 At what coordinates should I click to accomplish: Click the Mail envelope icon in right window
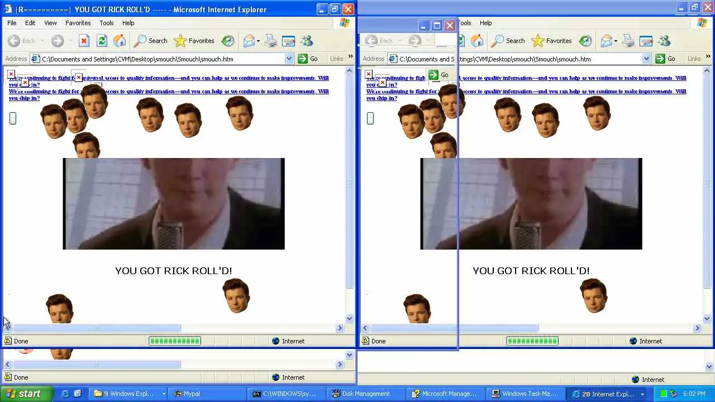click(x=606, y=41)
